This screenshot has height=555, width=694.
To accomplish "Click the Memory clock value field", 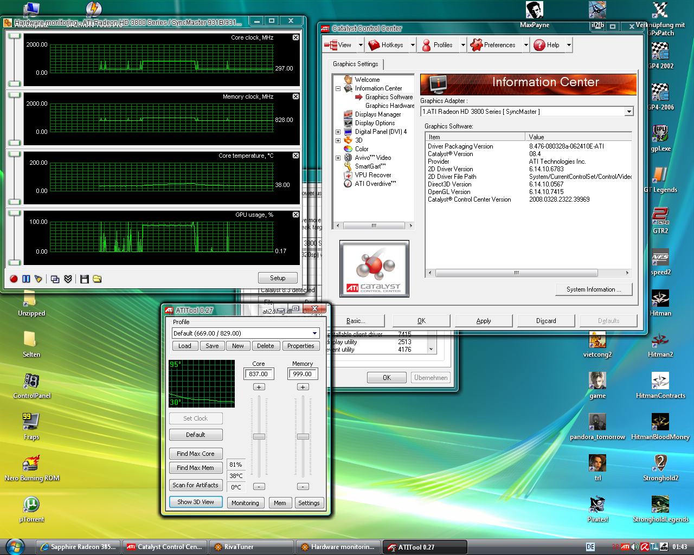I will pos(302,373).
